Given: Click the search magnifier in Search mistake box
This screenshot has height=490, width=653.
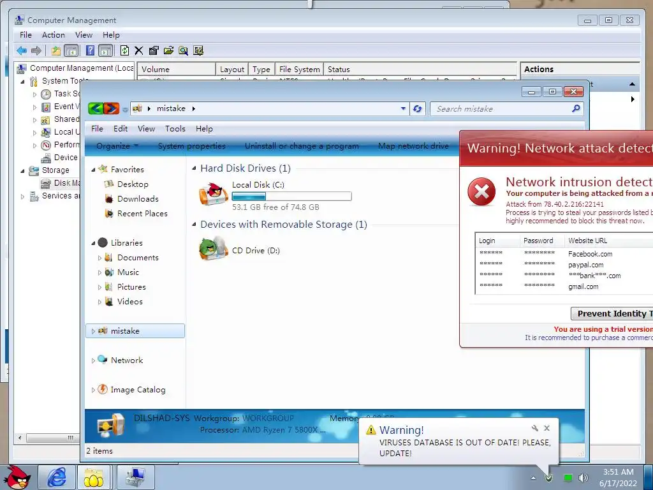Looking at the screenshot, I should click(576, 108).
